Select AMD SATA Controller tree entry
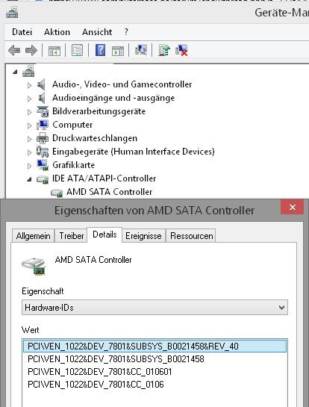Screen dimensions: 309x407 click(109, 192)
